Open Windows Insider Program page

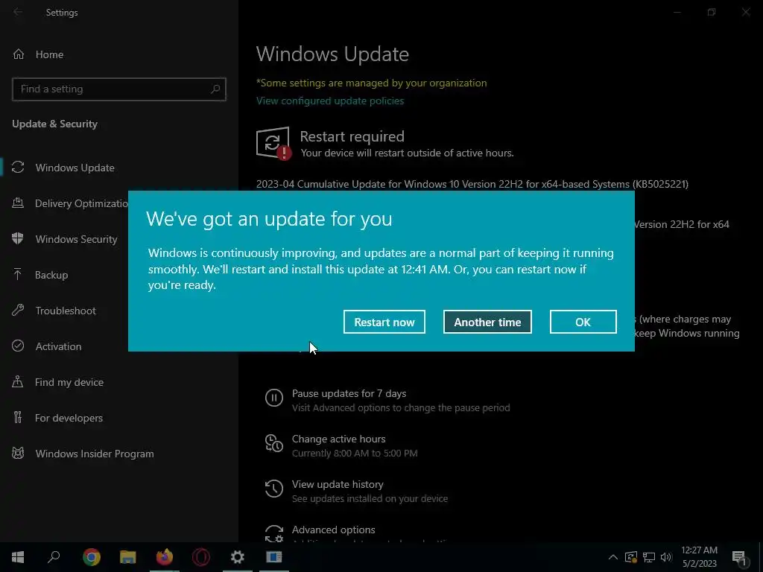[x=95, y=454]
